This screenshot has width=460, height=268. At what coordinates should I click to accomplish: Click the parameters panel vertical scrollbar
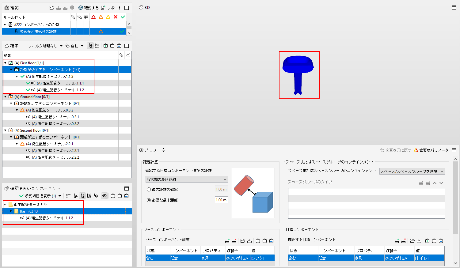pos(455,198)
